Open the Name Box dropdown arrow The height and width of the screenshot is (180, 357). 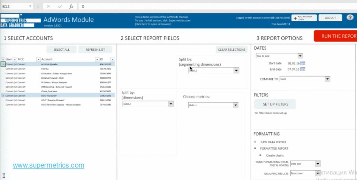pos(30,6)
